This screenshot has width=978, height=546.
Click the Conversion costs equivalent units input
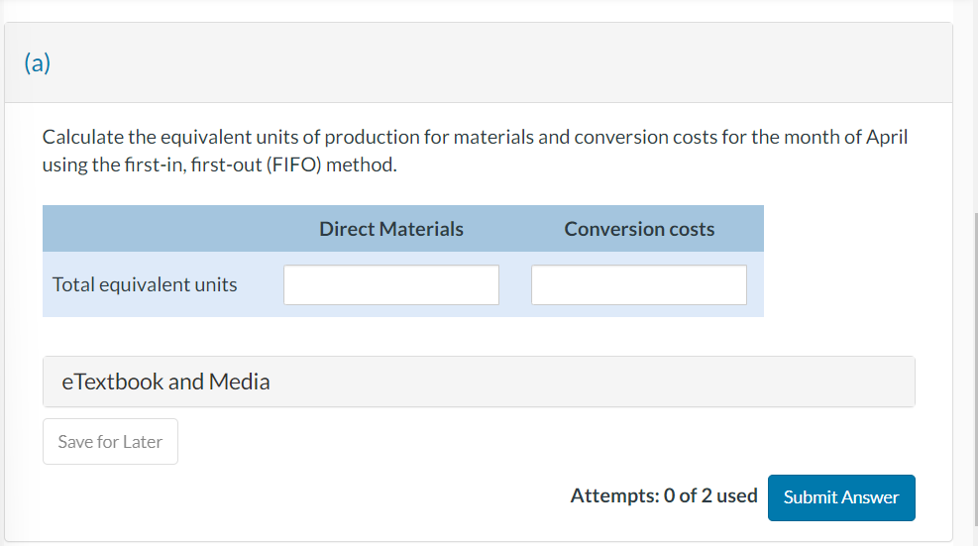pos(639,284)
